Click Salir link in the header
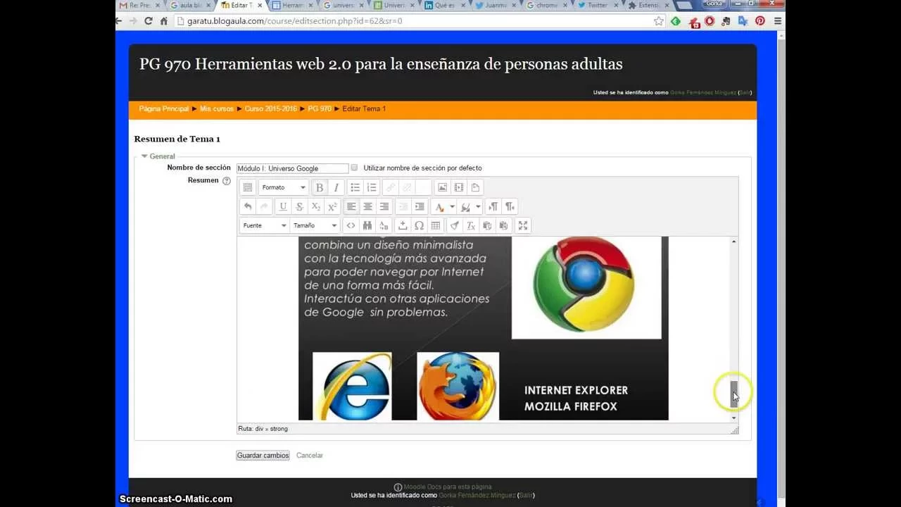Image resolution: width=901 pixels, height=507 pixels. click(745, 92)
